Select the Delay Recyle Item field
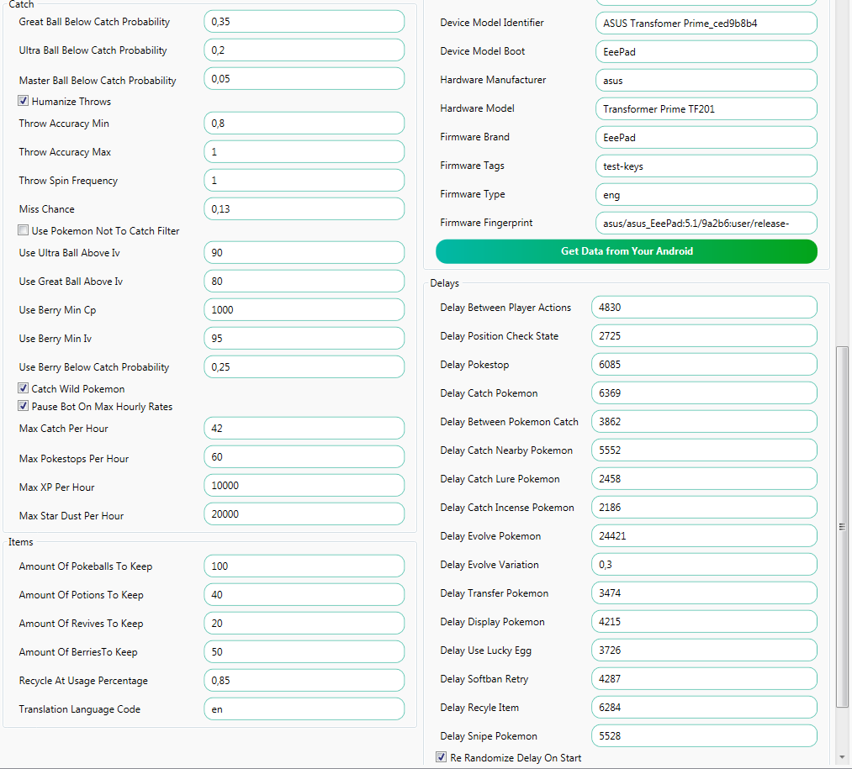852x769 pixels. tap(704, 708)
